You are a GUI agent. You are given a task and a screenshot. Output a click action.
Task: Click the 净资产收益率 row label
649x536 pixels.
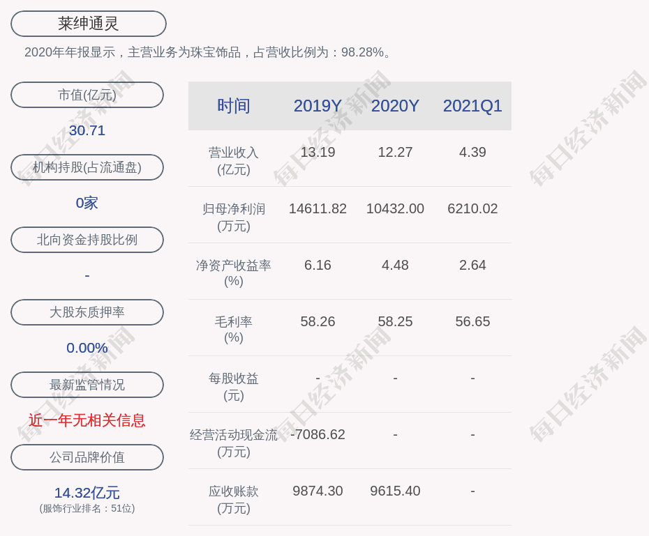click(x=234, y=273)
